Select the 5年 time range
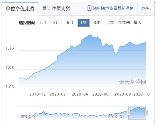156x126 pixels. (x=111, y=23)
